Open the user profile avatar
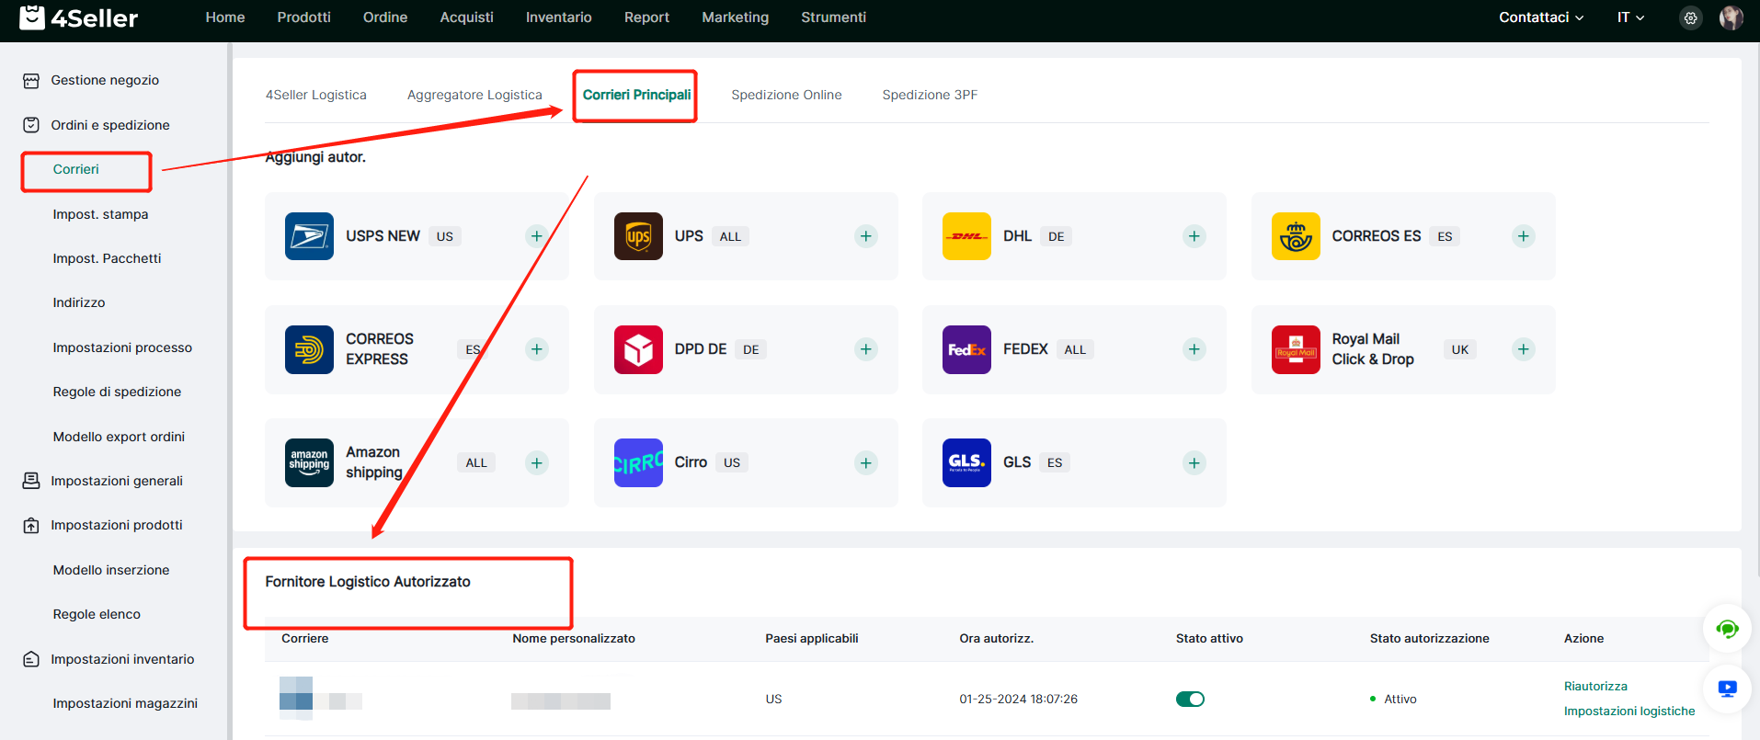The image size is (1760, 740). [1731, 17]
